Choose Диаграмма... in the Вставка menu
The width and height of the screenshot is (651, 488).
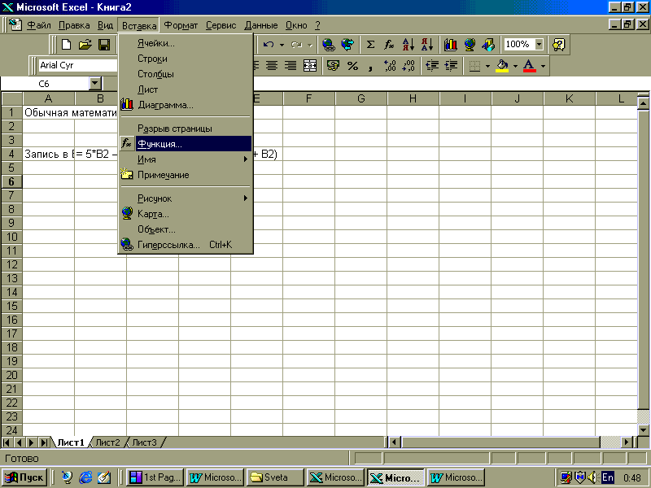click(186, 105)
